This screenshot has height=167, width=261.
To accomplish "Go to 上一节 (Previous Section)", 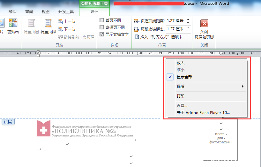I will pyautogui.click(x=67, y=21).
